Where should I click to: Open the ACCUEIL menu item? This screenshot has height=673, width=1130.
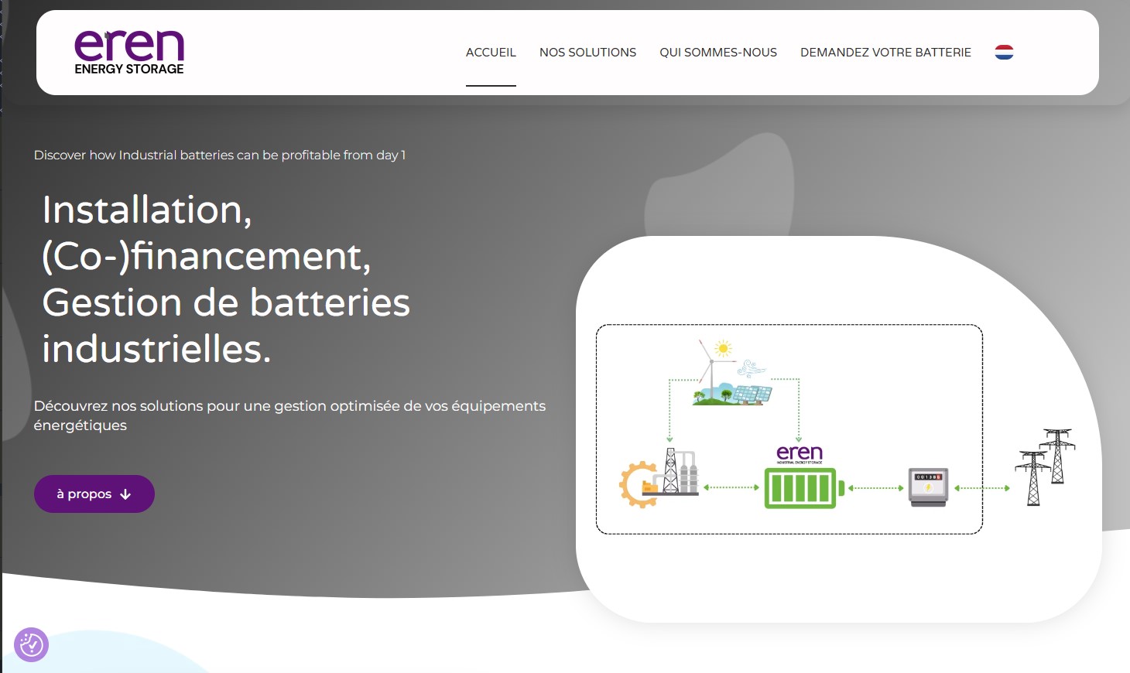491,52
